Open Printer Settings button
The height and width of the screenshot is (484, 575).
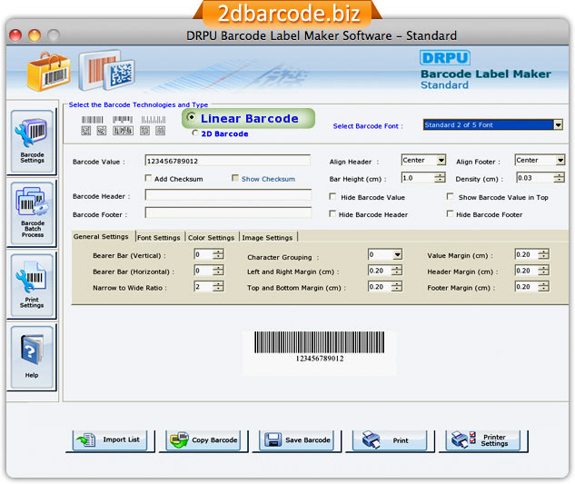tap(483, 440)
